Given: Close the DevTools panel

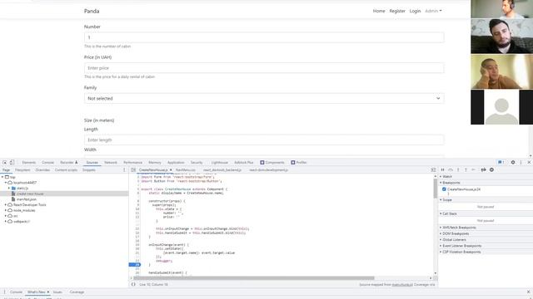Looking at the screenshot, I should click(529, 163).
